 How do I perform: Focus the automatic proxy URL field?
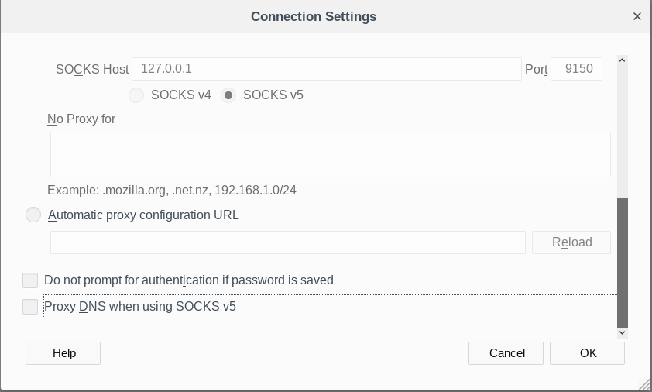[287, 242]
